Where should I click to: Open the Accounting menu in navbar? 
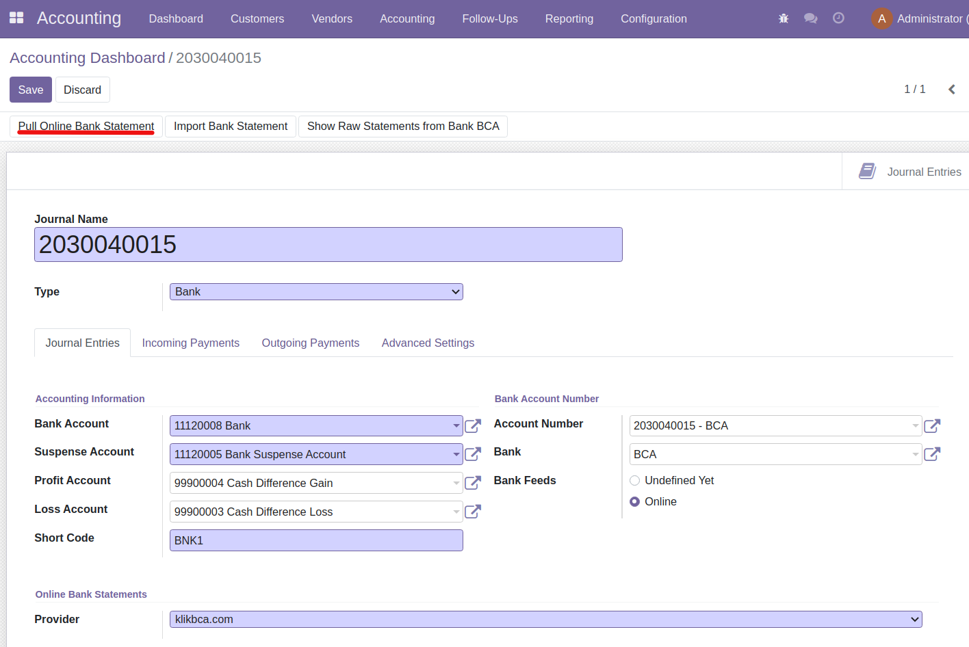pyautogui.click(x=407, y=18)
